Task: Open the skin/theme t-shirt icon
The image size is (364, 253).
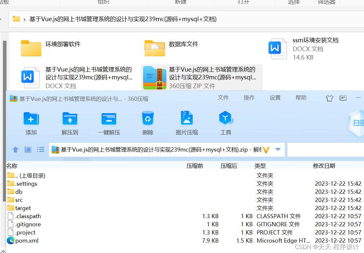Action: [329, 98]
